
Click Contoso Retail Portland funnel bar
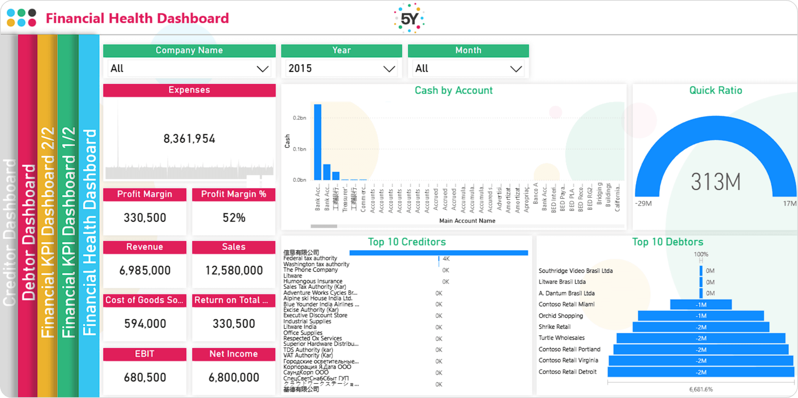tap(701, 350)
